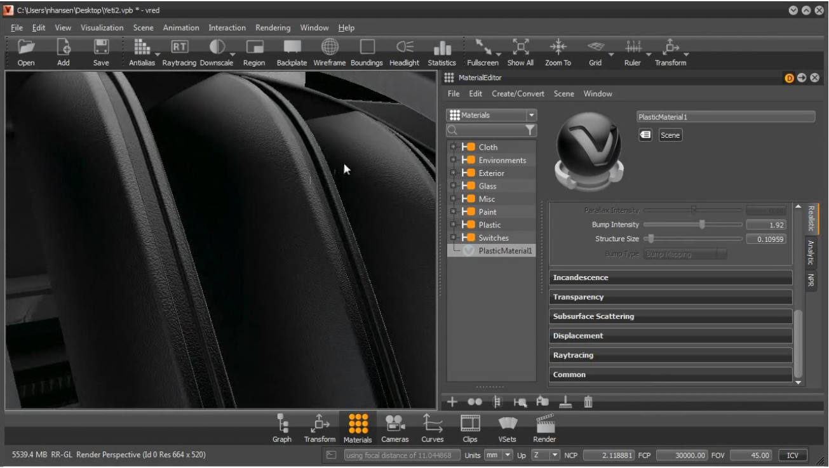
Task: Toggle Antialias in the main toolbar
Action: point(141,48)
